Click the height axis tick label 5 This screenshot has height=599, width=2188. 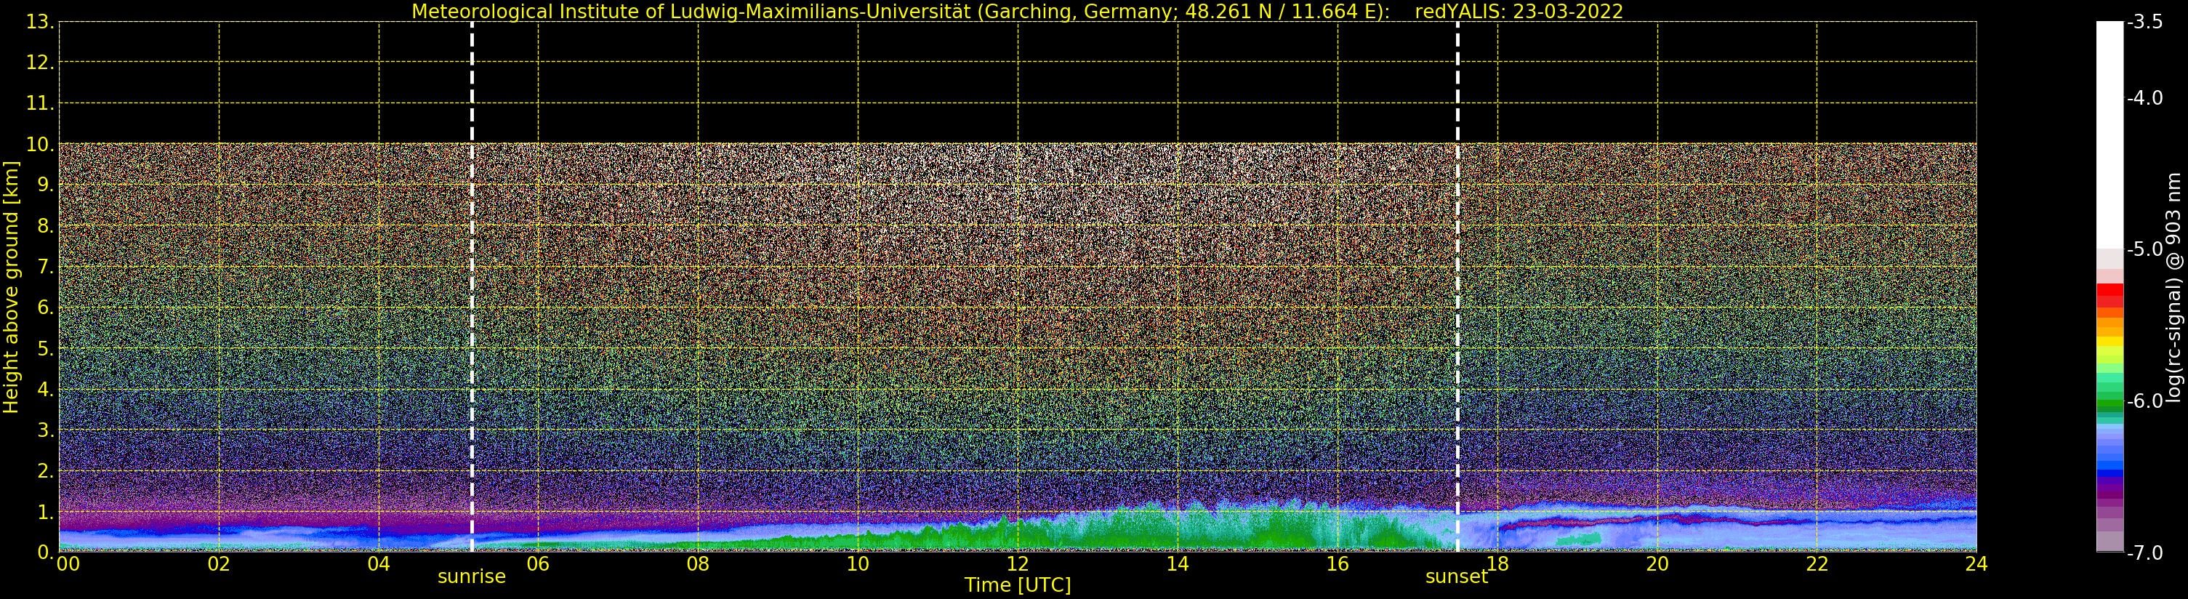44,348
